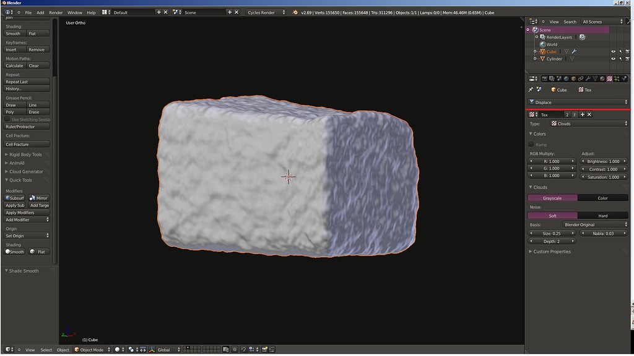The height and width of the screenshot is (356, 634).
Task: Toggle Use Sketching Session checkbox
Action: point(7,119)
